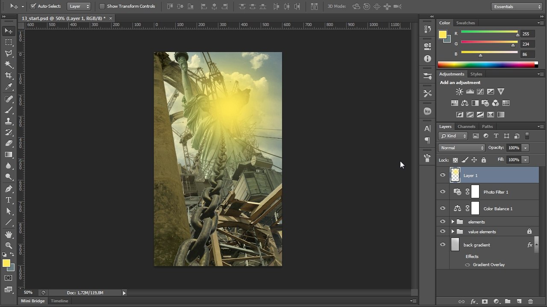
Task: Add a Levels adjustment
Action: pyautogui.click(x=470, y=91)
